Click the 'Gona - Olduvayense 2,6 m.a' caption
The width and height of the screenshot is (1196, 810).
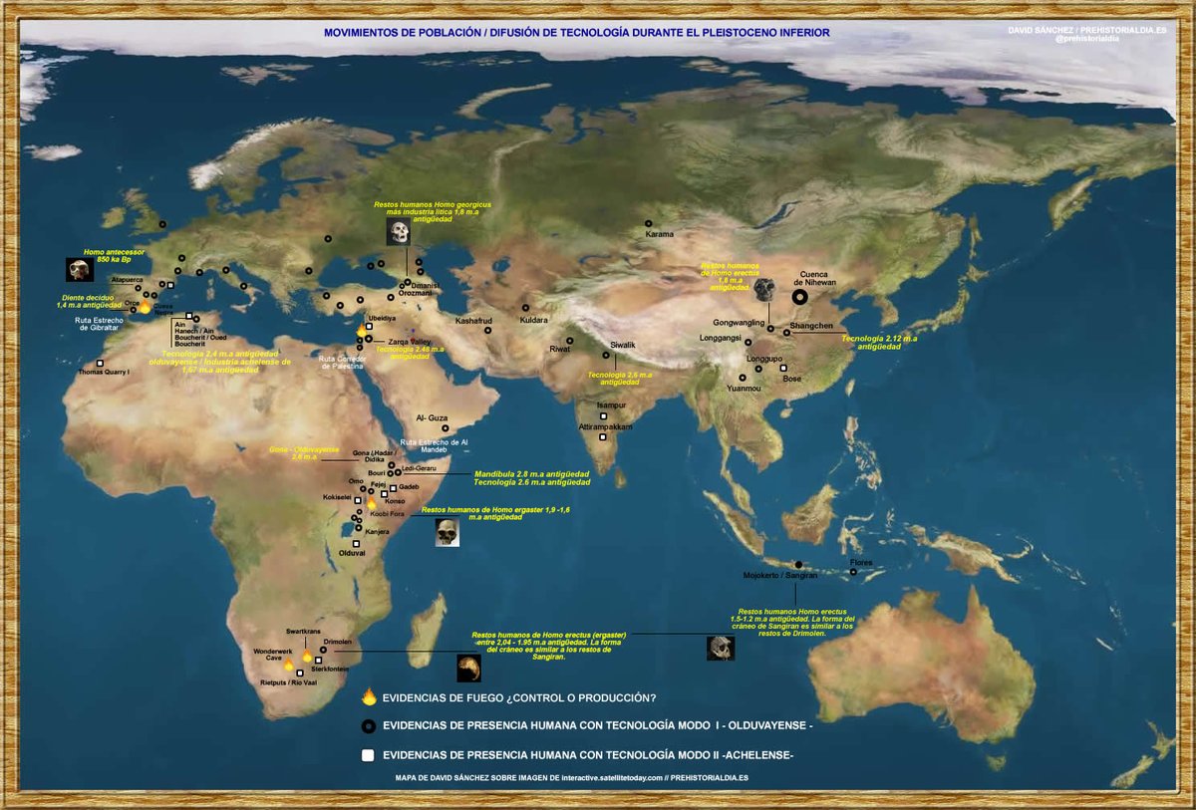(x=305, y=452)
